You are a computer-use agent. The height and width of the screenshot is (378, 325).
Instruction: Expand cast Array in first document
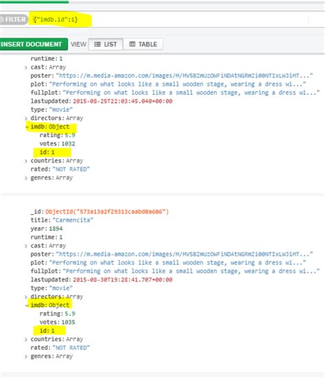(x=26, y=67)
